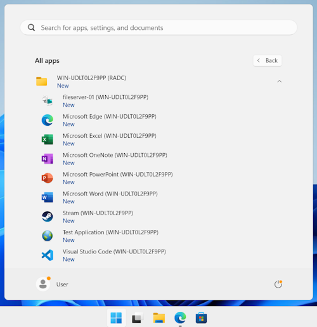Click the WIN-UDLT0L2F9PP (RADC) folder icon
This screenshot has height=327, width=317.
(41, 81)
